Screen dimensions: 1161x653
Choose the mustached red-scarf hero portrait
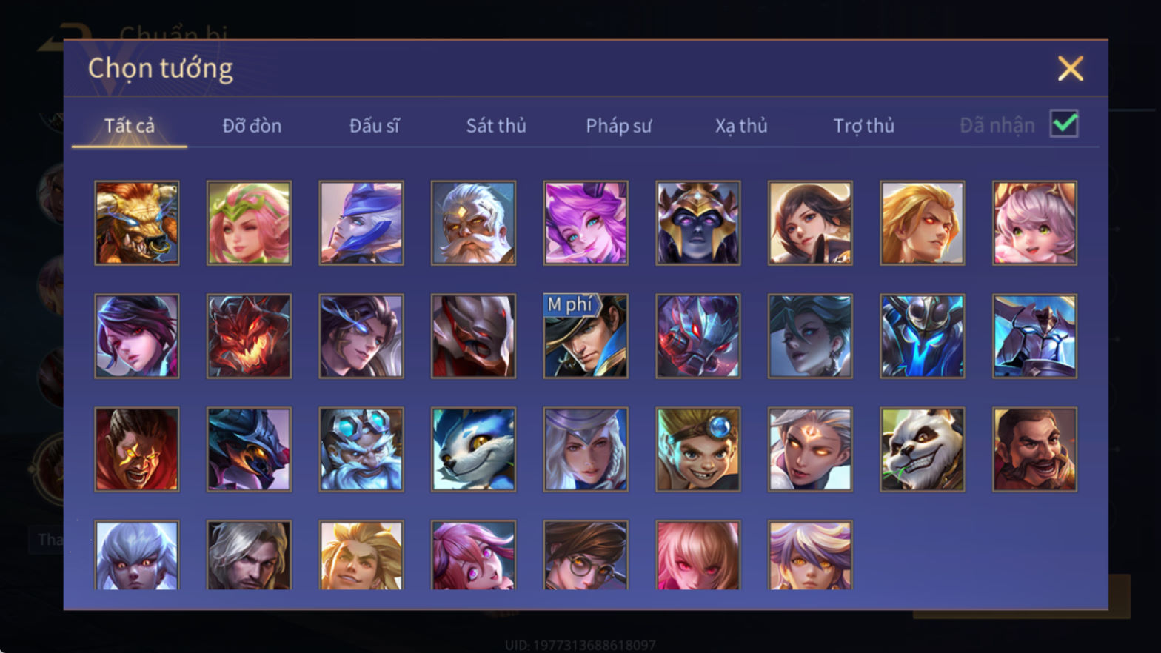click(x=1034, y=449)
